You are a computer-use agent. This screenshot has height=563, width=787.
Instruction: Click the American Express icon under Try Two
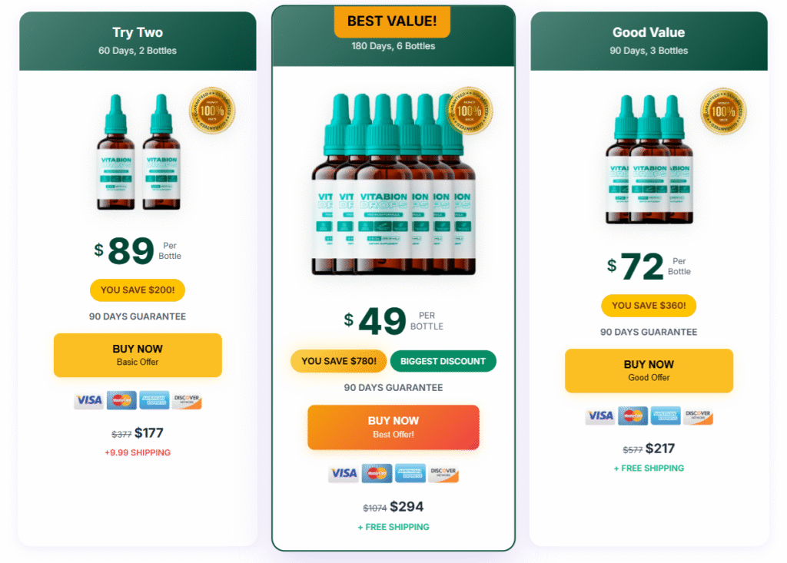[154, 400]
